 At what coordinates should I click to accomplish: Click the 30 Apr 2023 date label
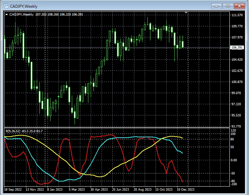(99, 190)
